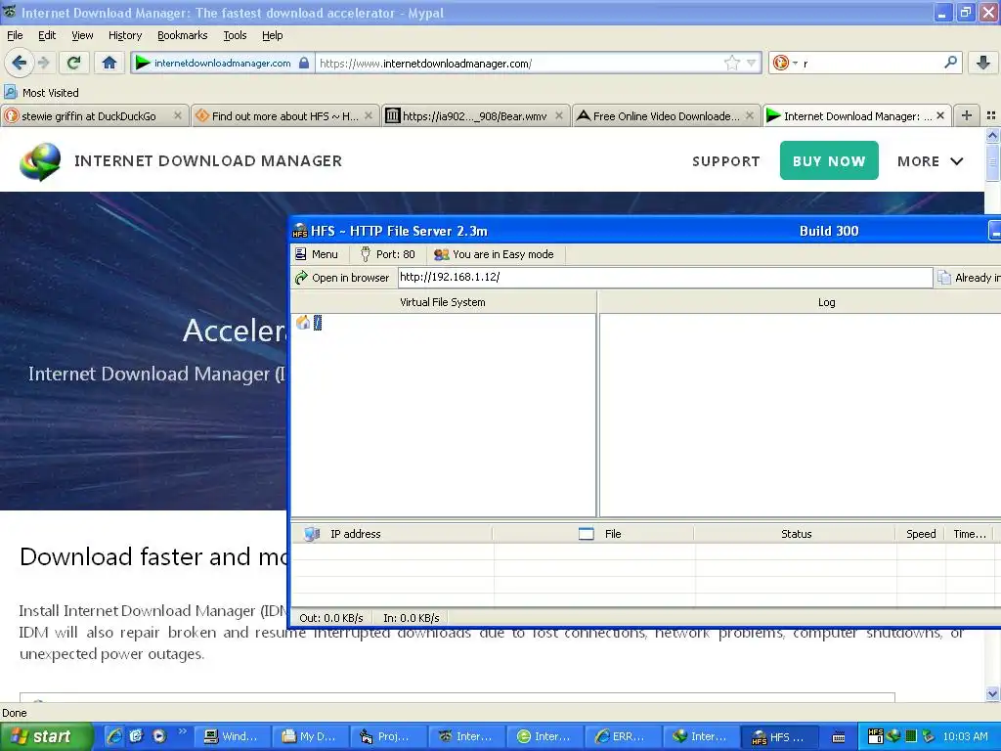The image size is (1001, 751).
Task: Click the browser forward arrow
Action: [x=43, y=63]
